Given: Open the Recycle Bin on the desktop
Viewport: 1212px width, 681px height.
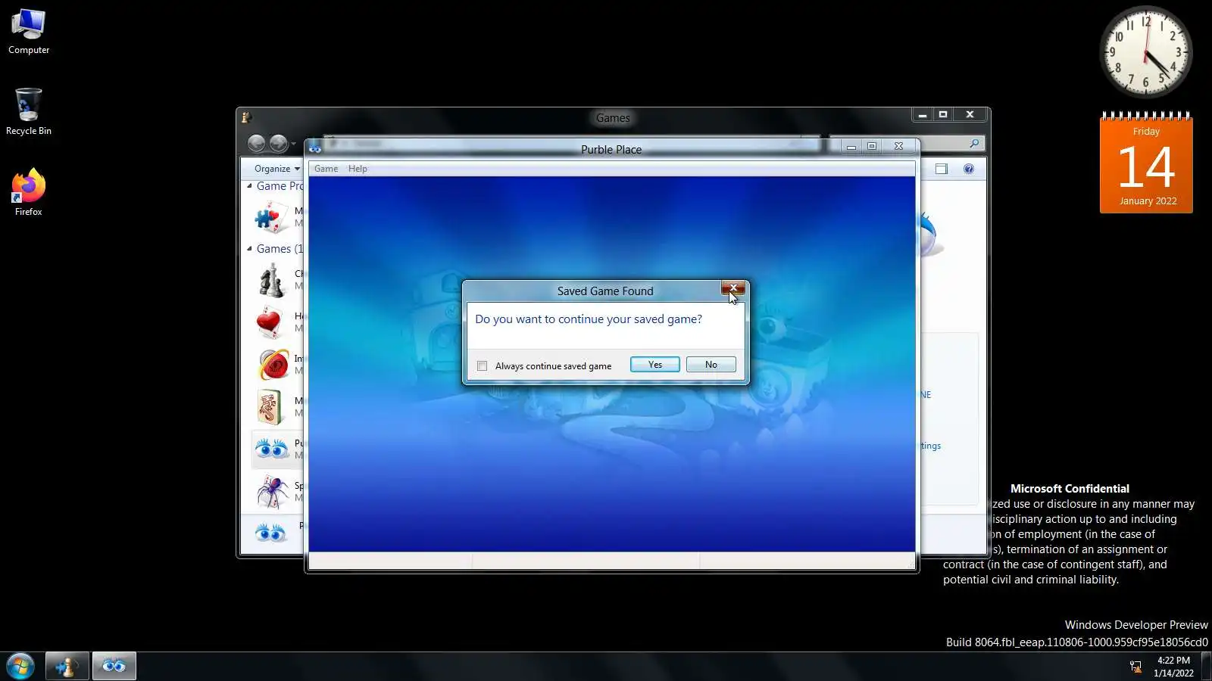Looking at the screenshot, I should pyautogui.click(x=29, y=111).
